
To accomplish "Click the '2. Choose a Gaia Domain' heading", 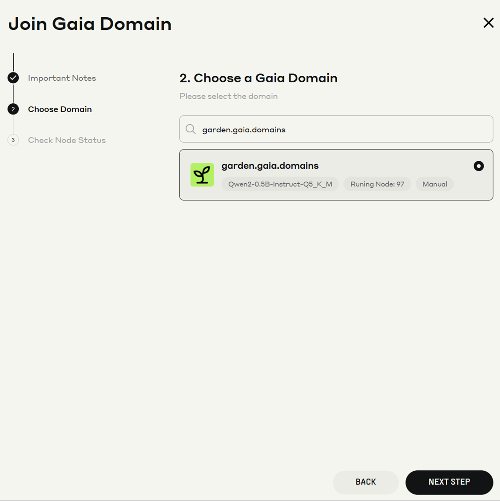I will tap(258, 78).
